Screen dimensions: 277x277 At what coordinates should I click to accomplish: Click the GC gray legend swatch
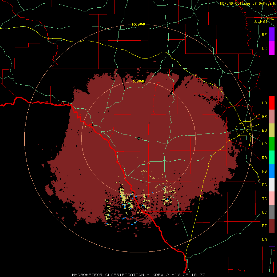click(272, 212)
